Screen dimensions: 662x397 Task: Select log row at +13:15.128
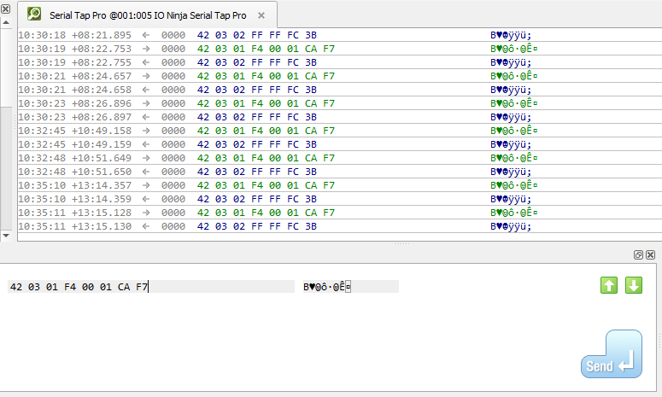coord(340,213)
